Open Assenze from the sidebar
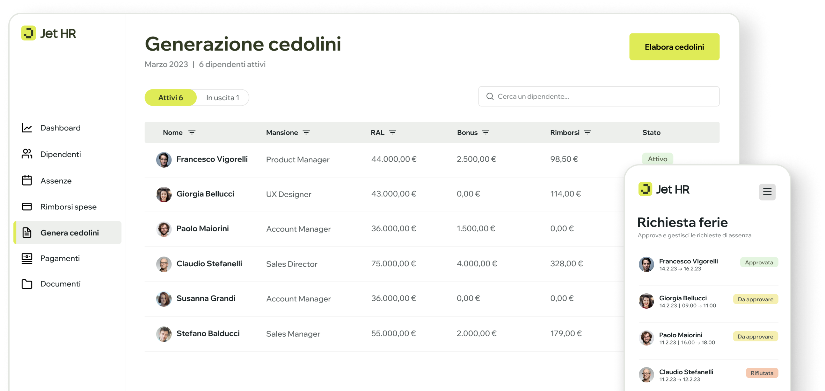Image resolution: width=825 pixels, height=391 pixels. pyautogui.click(x=56, y=181)
